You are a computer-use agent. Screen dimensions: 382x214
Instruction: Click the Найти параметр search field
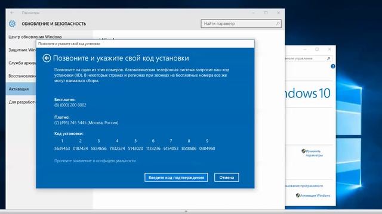coord(241,24)
